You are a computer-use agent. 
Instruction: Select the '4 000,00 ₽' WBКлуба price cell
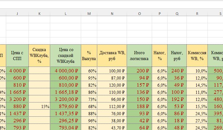click(66, 71)
